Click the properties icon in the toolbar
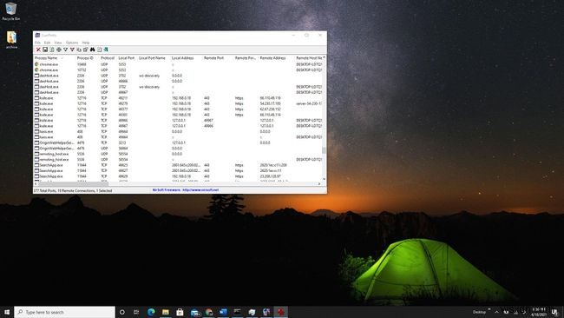Screen dimensions: 564x318 (x=86, y=50)
